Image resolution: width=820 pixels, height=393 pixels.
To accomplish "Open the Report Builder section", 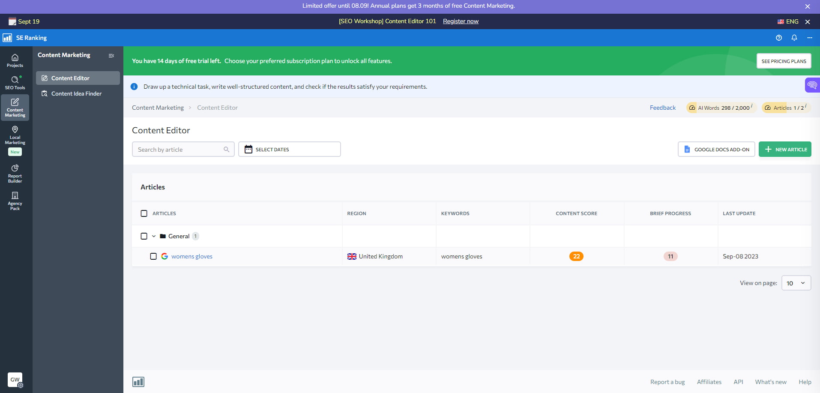I will click(15, 174).
